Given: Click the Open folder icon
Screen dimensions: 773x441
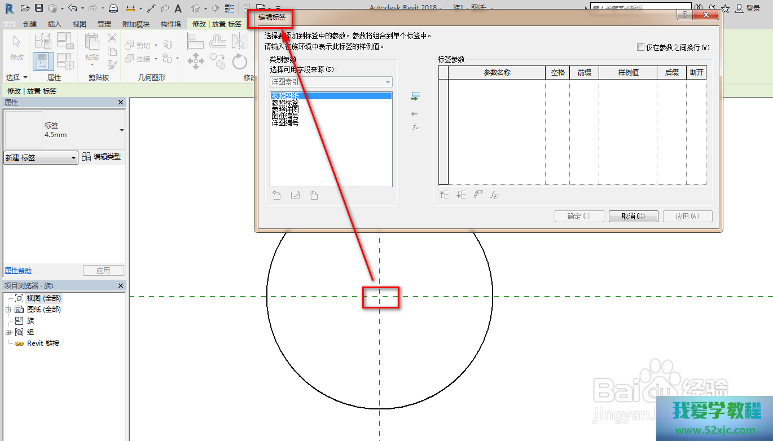Looking at the screenshot, I should tap(25, 8).
